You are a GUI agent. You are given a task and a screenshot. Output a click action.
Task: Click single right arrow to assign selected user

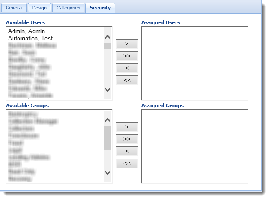(x=127, y=44)
